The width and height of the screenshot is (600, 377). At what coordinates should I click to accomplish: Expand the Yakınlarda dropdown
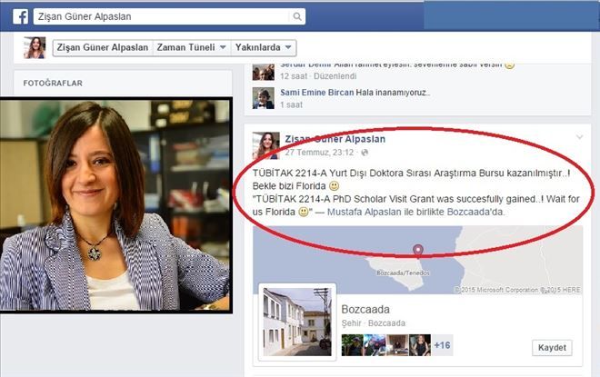(264, 48)
